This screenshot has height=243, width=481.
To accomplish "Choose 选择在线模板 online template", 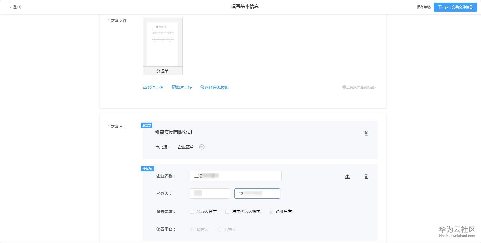I will tap(215, 87).
